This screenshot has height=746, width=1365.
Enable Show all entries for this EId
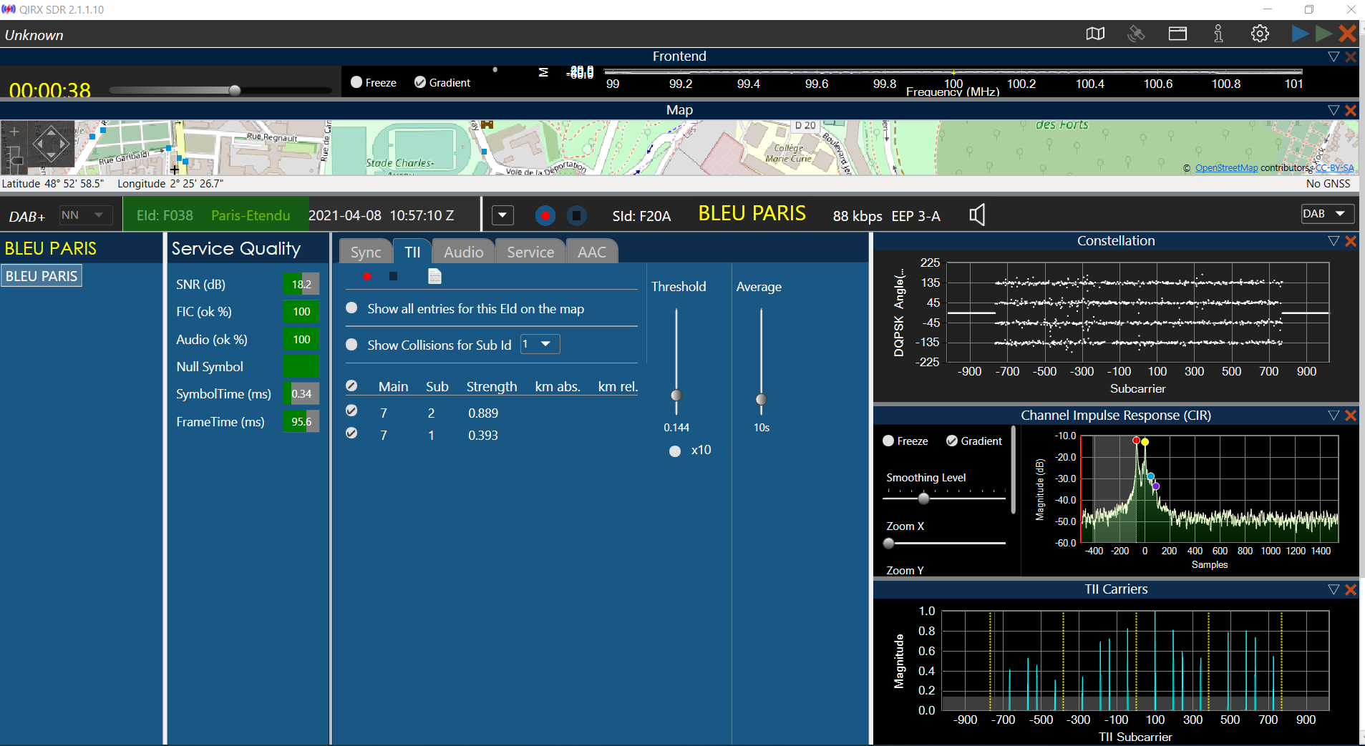coord(351,308)
